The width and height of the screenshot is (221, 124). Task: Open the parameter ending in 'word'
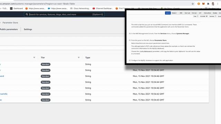click(x=2, y=76)
